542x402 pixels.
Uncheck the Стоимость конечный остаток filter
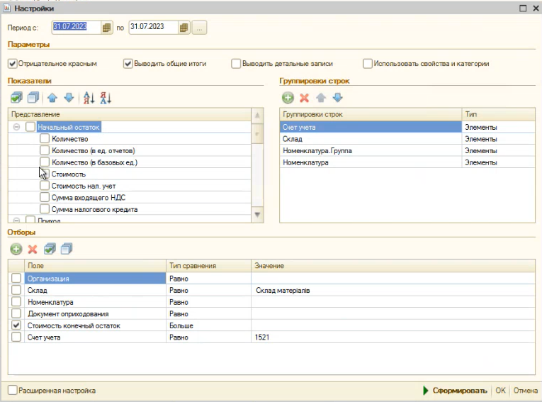click(x=16, y=325)
